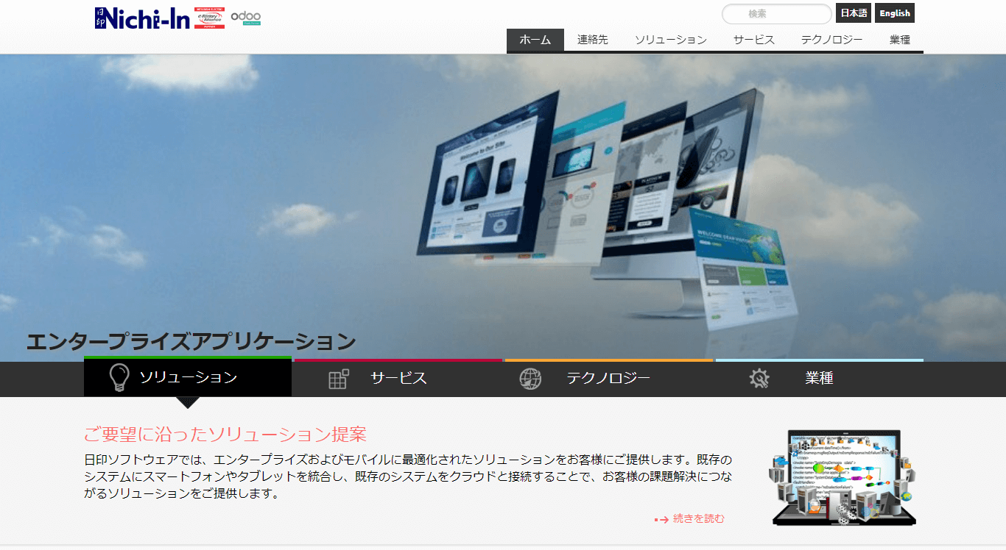Screen dimensions: 1006x550
Task: Open the 連絡先 navigation menu item
Action: coord(593,40)
